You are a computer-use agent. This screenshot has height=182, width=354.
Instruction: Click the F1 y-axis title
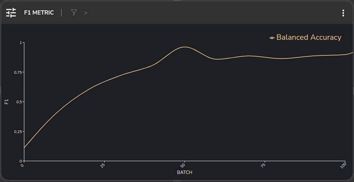pyautogui.click(x=7, y=102)
